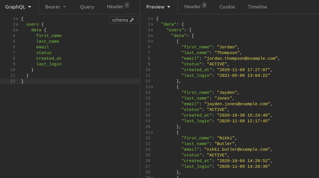Open the Bearer auth dropdown

tap(55, 7)
